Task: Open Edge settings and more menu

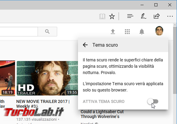Action: coord(170,16)
